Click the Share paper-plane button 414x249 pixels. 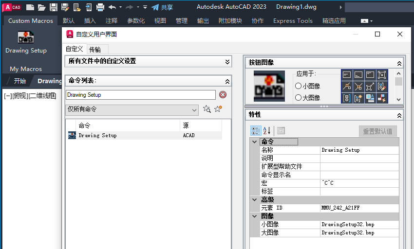(162, 7)
